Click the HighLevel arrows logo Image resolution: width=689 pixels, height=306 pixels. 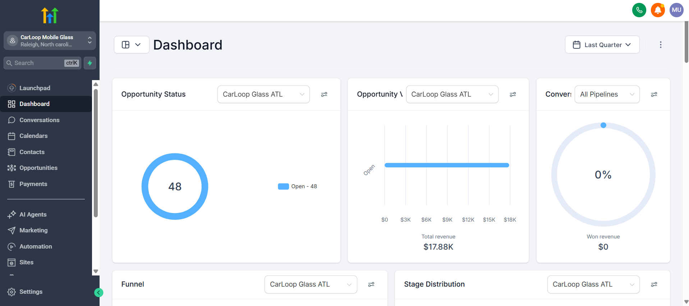coord(50,15)
